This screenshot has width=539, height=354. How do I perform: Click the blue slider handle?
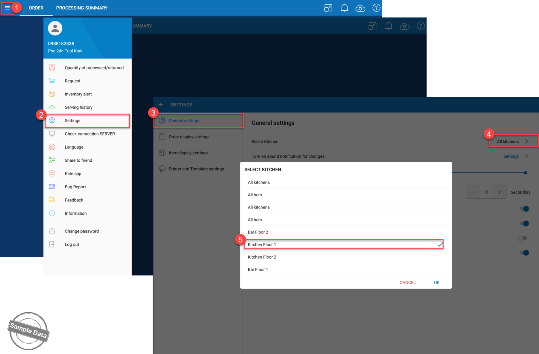click(x=525, y=173)
